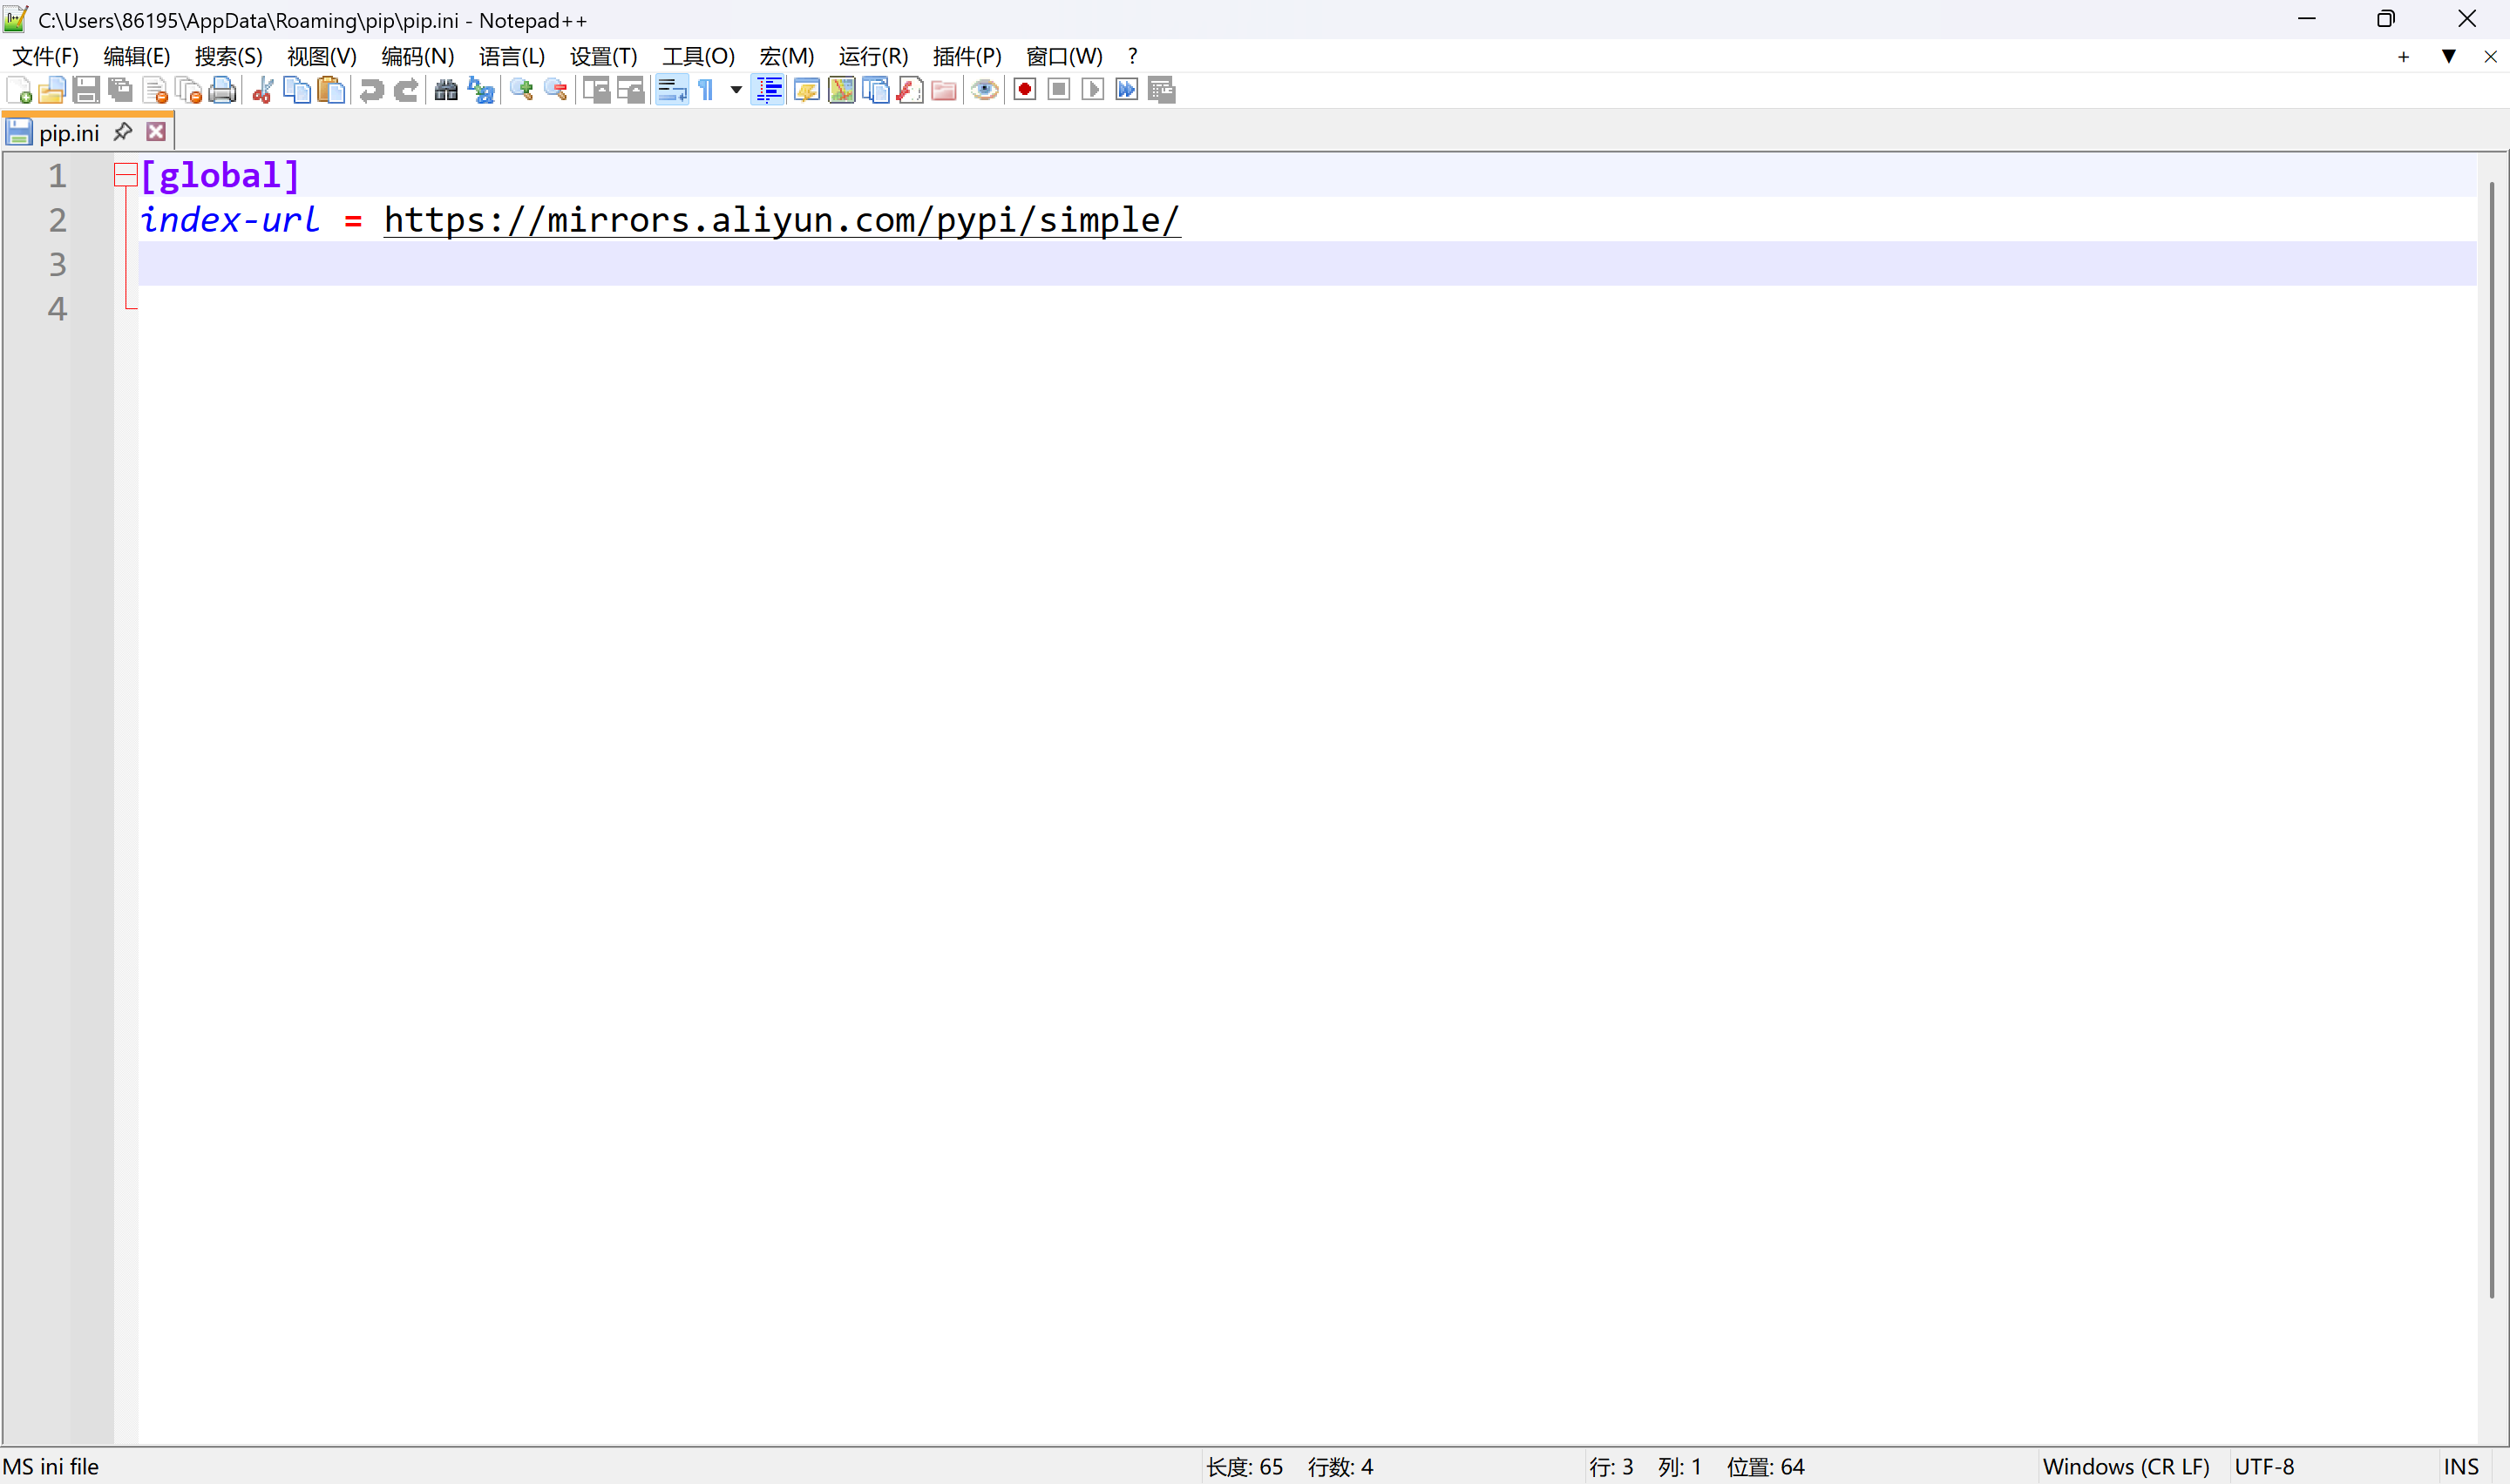This screenshot has width=2510, height=1484.
Task: Start macro recording with red dot
Action: (x=1024, y=90)
